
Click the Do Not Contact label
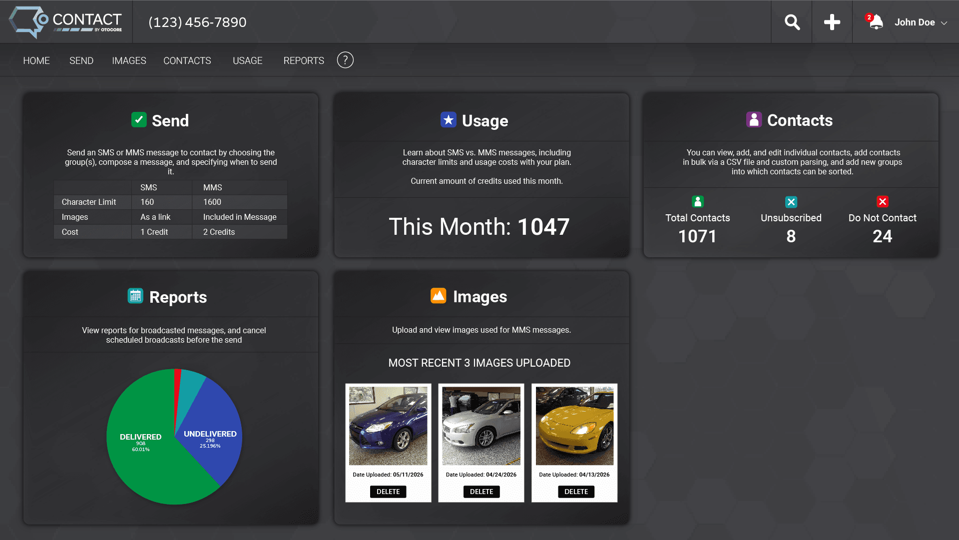click(883, 218)
